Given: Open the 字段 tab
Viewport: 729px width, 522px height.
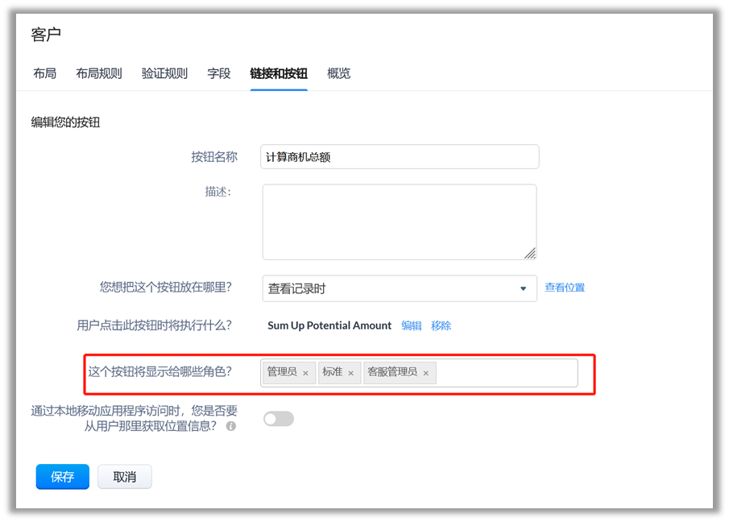Looking at the screenshot, I should coord(219,73).
